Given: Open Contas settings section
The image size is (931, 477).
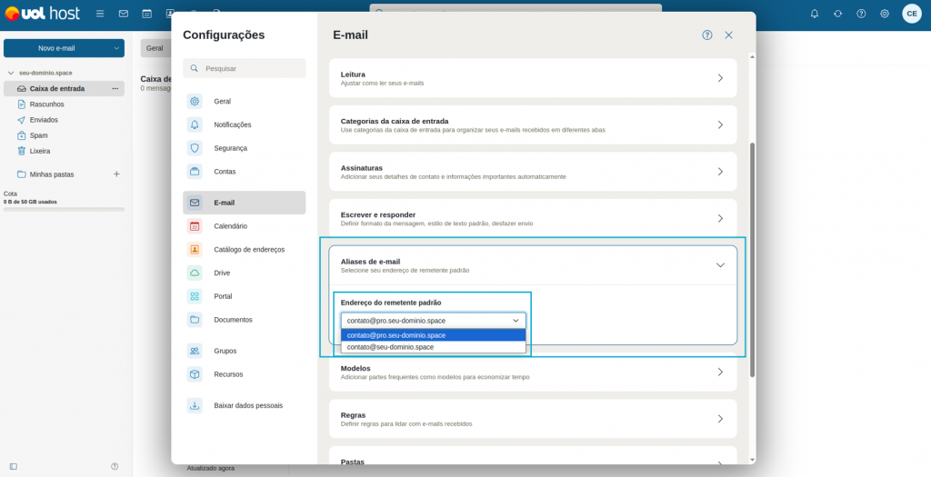Looking at the screenshot, I should click(x=244, y=172).
